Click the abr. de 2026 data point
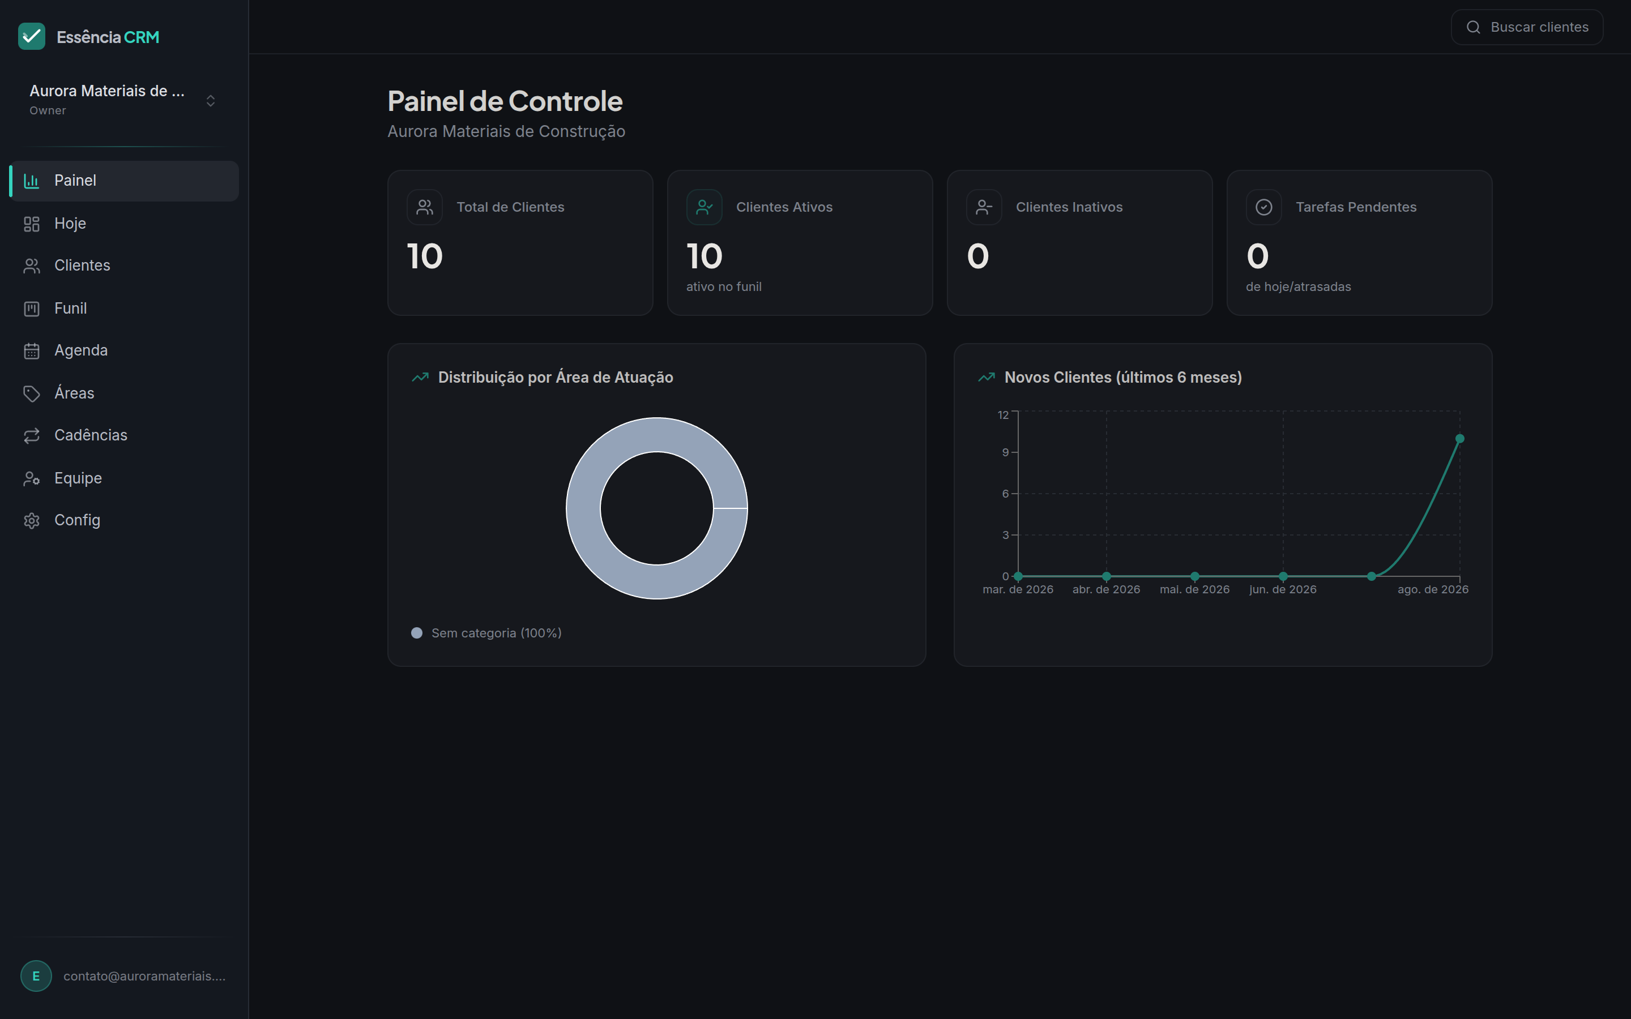Viewport: 1631px width, 1019px height. pos(1106,576)
